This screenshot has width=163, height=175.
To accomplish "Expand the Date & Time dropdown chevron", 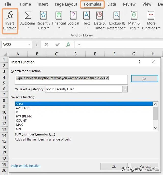I will tap(104, 28).
